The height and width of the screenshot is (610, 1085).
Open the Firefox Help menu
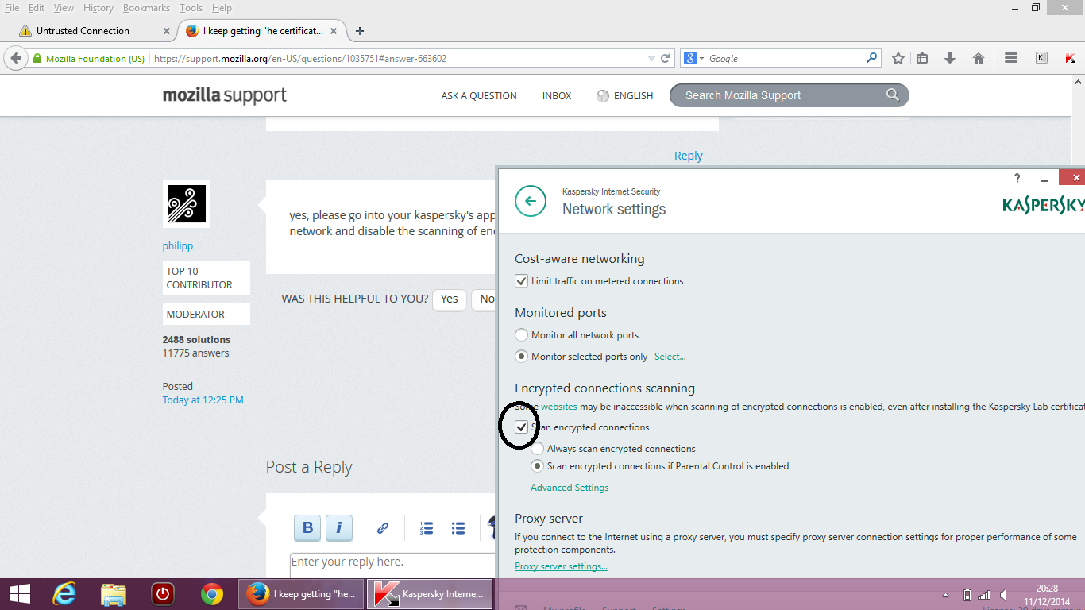click(x=222, y=8)
